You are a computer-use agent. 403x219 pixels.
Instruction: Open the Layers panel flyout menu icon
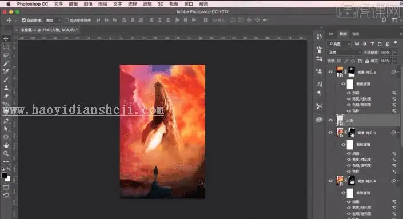pyautogui.click(x=401, y=34)
